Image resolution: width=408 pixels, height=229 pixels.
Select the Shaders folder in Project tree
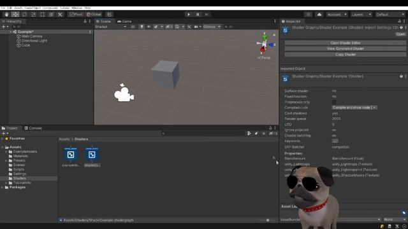[20, 178]
